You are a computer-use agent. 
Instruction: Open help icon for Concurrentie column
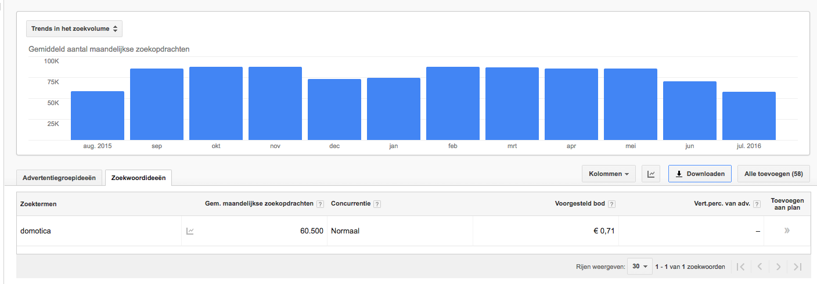click(x=377, y=204)
